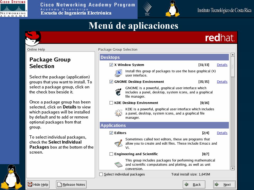Click the Cisco Systems Networking Academy logo
Viewport: 254px width, 190px height.
click(x=13, y=8)
